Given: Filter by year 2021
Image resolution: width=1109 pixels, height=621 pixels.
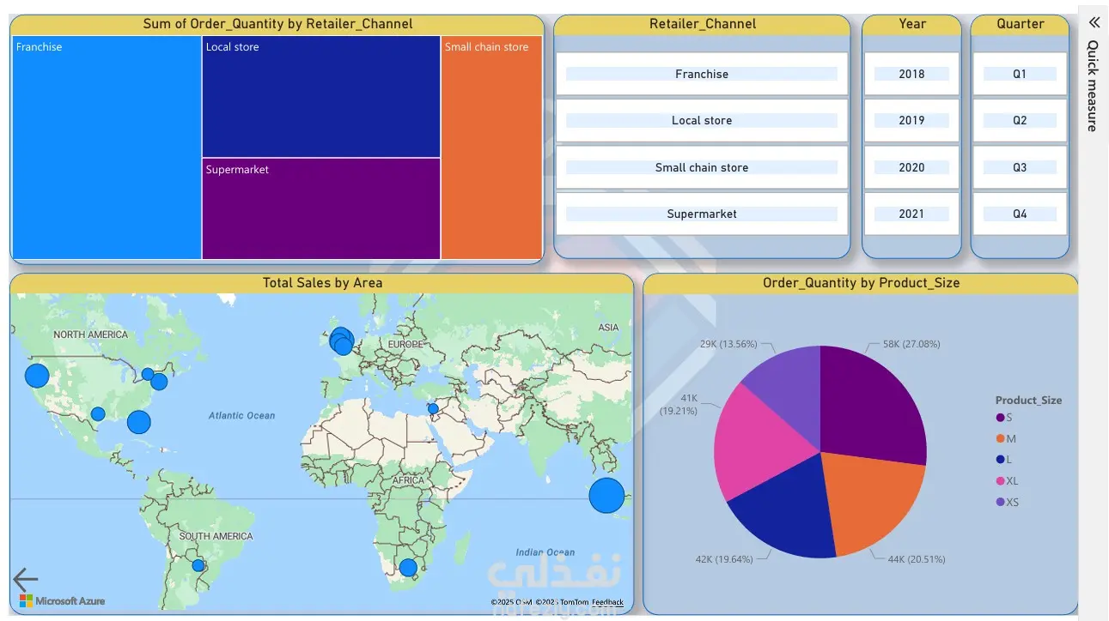Looking at the screenshot, I should (x=911, y=214).
